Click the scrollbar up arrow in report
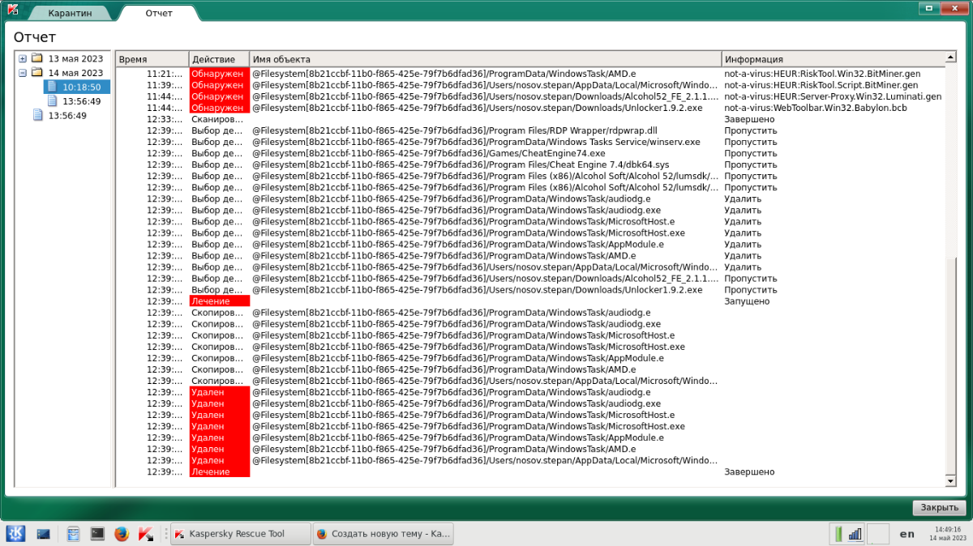 pyautogui.click(x=952, y=58)
